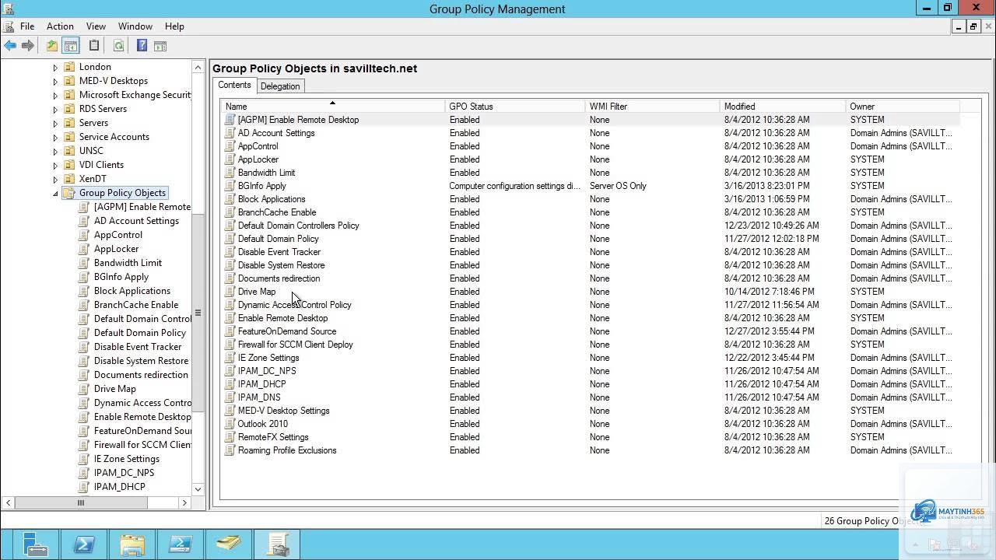Click the folder icon beside London in the tree
The width and height of the screenshot is (996, 560).
tap(69, 67)
